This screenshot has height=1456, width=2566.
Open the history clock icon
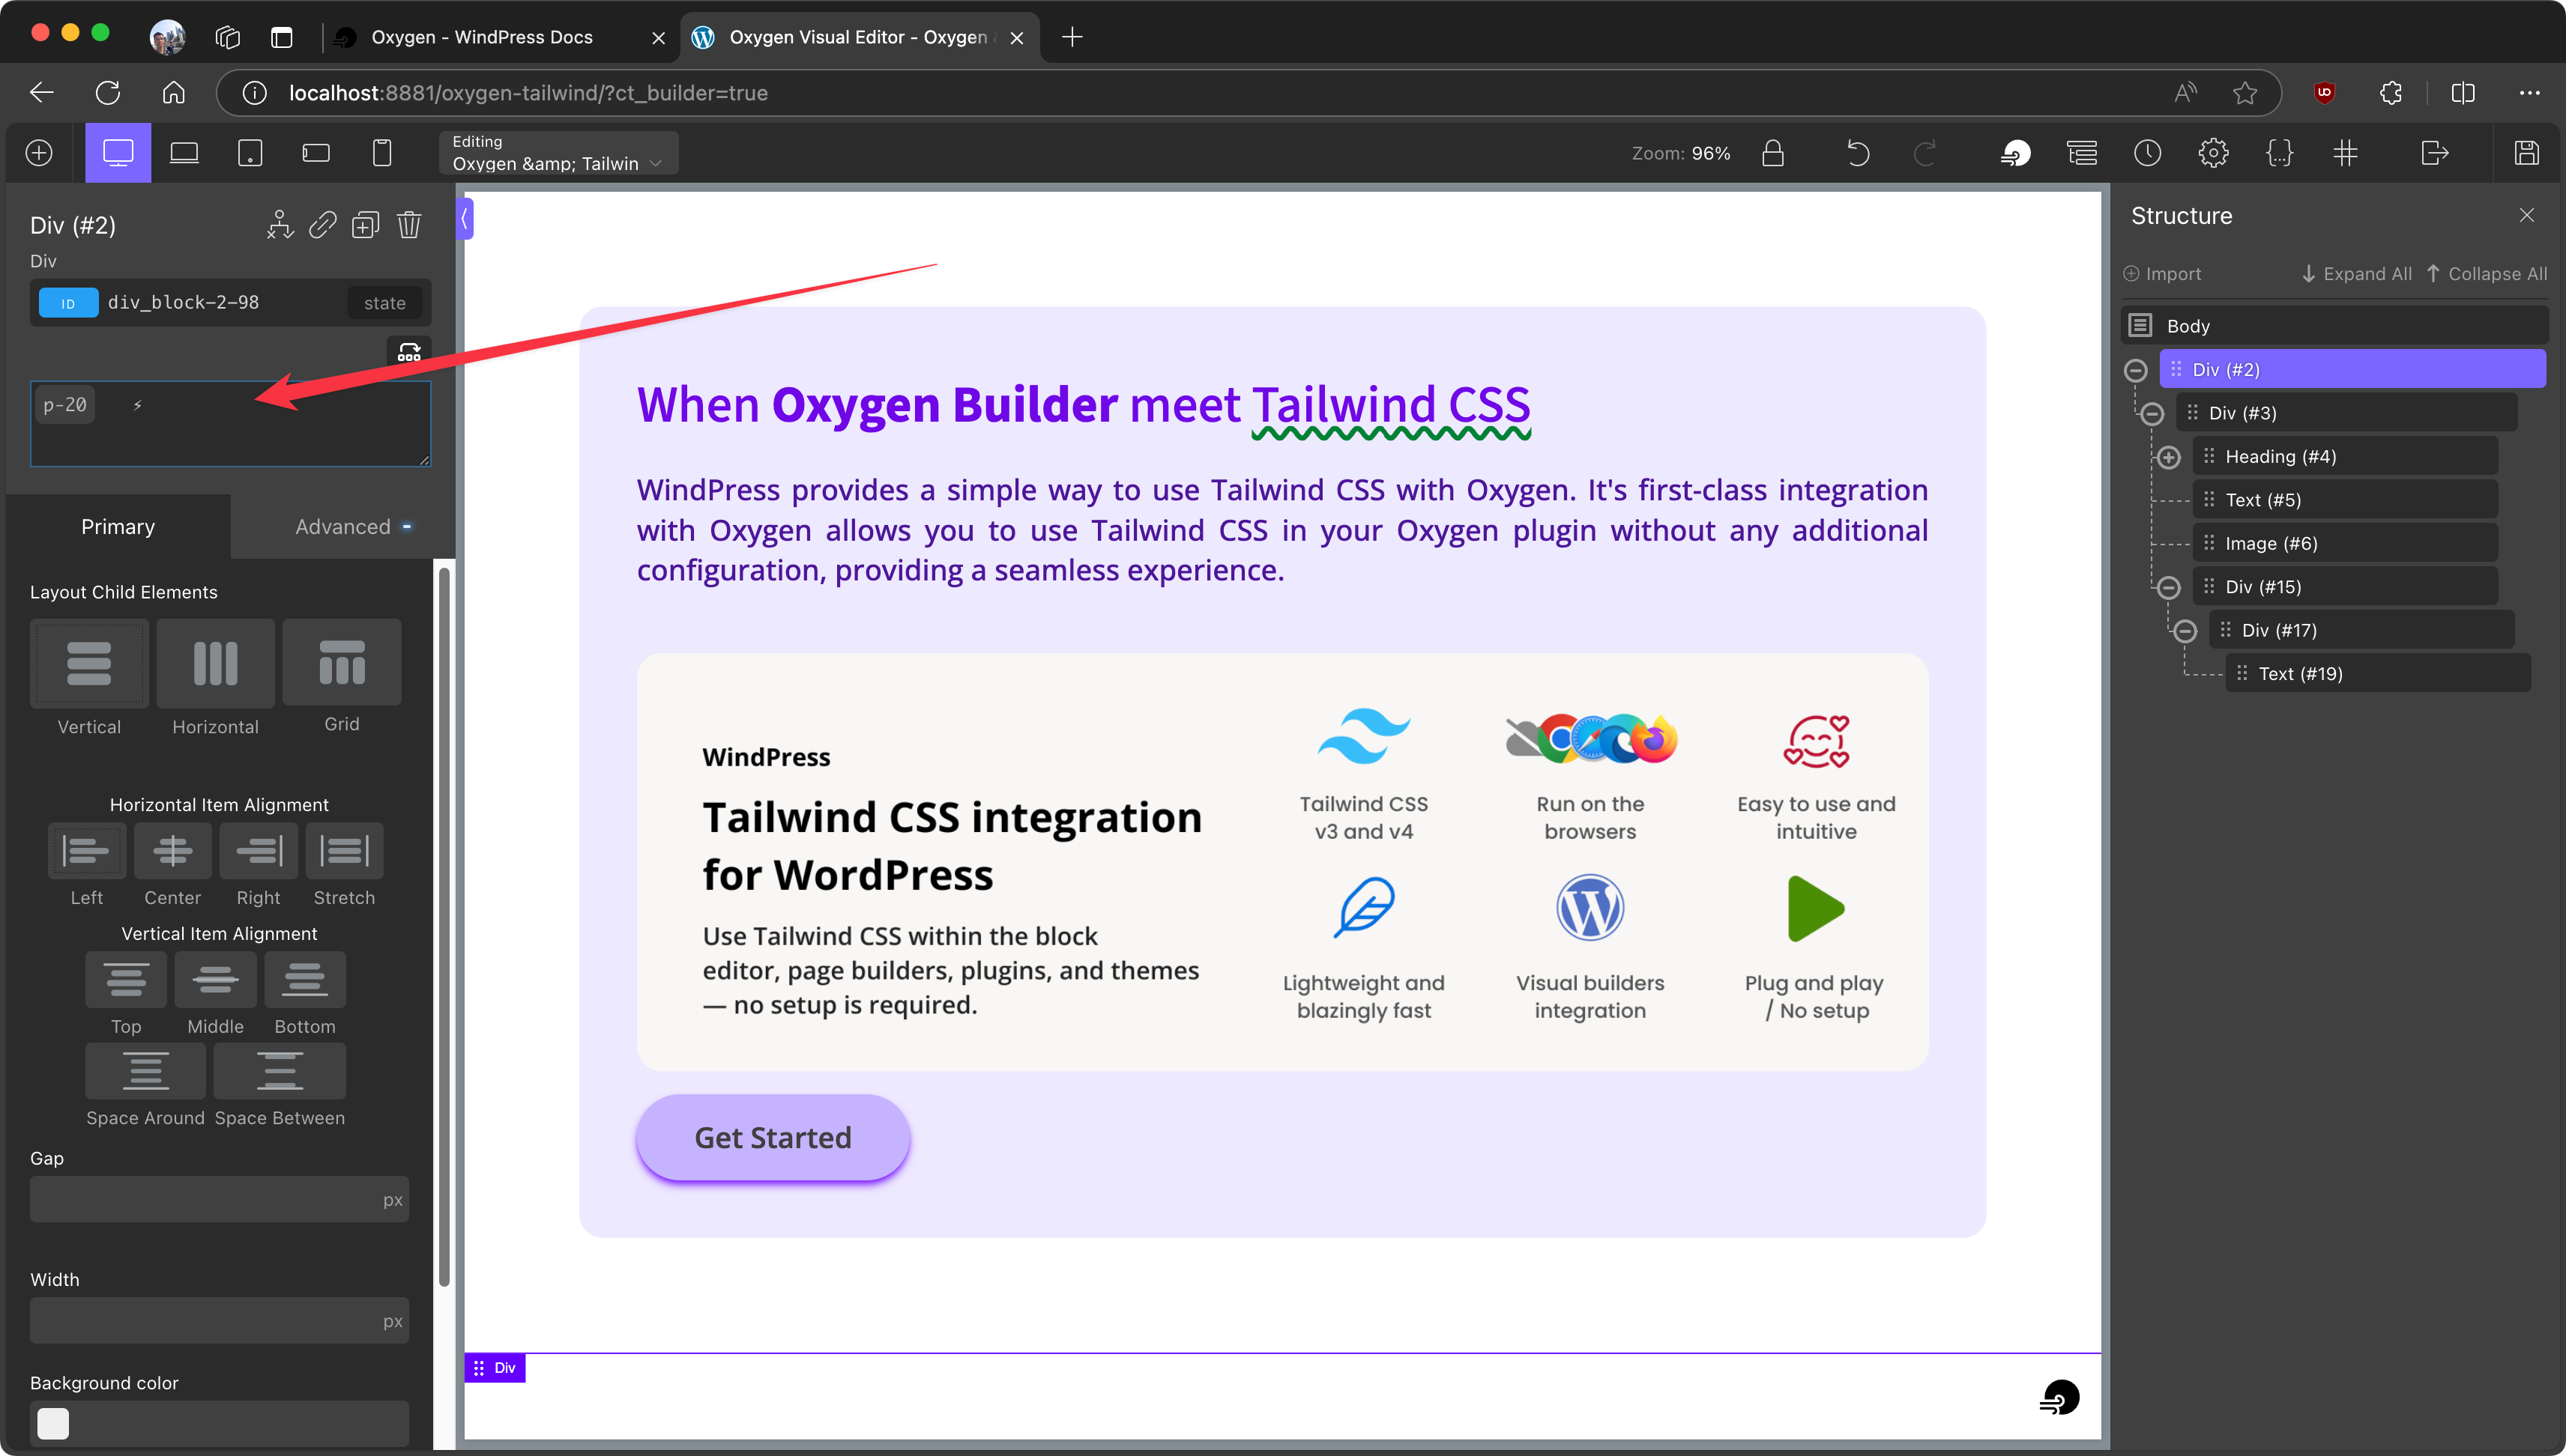pos(2147,153)
